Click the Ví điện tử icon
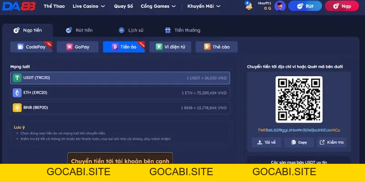Image resolution: width=365 pixels, height=182 pixels. tap(159, 47)
